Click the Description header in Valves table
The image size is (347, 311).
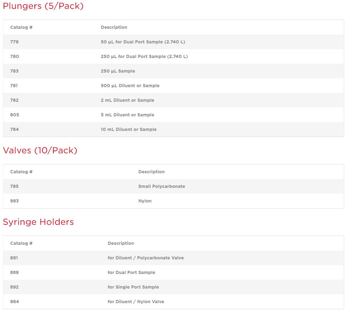(x=151, y=172)
